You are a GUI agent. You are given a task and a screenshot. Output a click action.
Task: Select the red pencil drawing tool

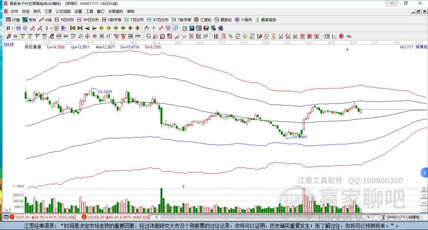[x=8, y=36]
